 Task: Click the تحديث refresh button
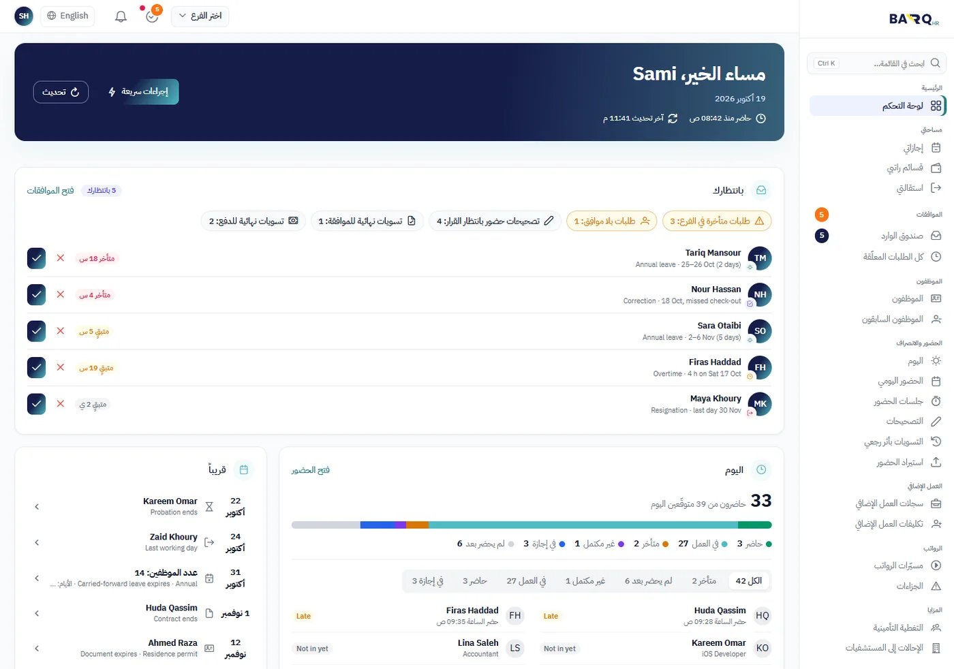tap(61, 92)
